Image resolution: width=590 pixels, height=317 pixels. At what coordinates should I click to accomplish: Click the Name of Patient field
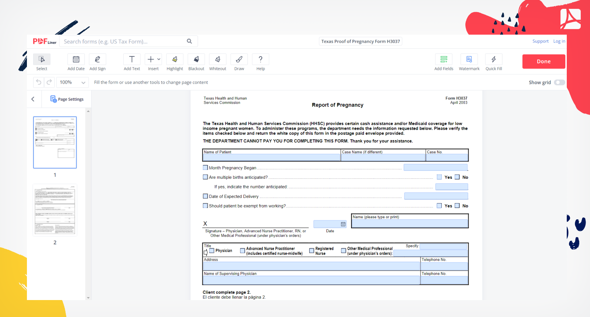tap(271, 157)
